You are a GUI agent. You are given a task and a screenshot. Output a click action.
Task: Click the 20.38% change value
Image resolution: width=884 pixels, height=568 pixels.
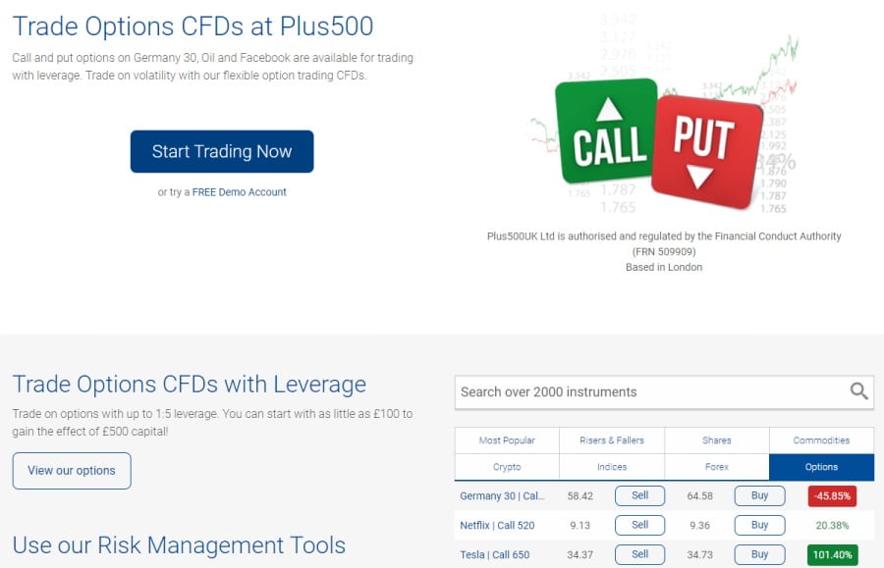[x=832, y=525]
